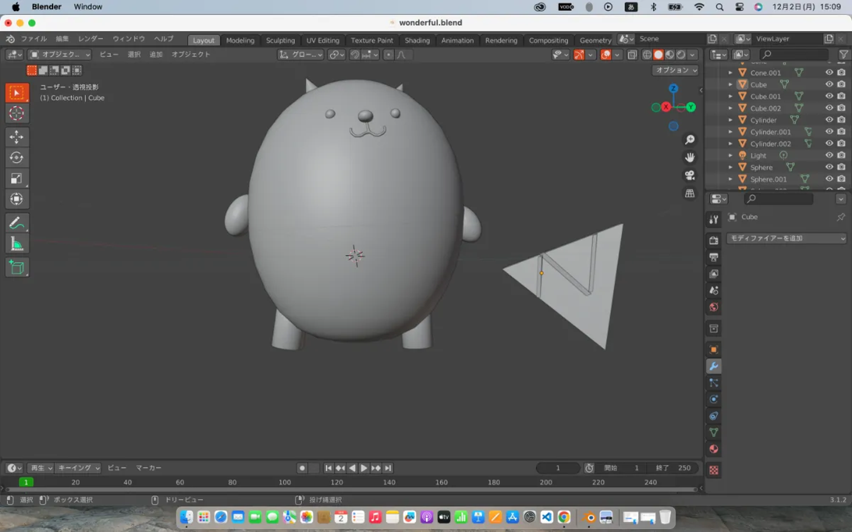852x532 pixels.
Task: Switch to the Sculpting workspace tab
Action: click(x=280, y=40)
